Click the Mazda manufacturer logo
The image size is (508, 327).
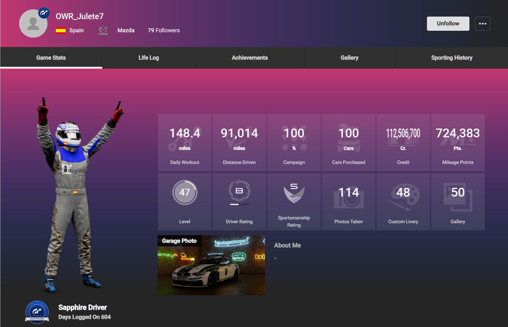103,30
